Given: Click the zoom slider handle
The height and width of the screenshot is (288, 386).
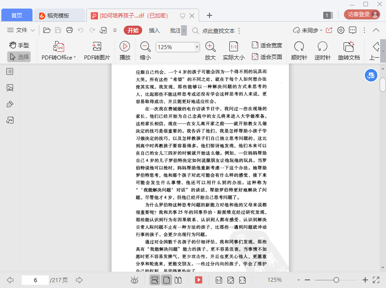Looking at the screenshot, I should [x=336, y=280].
